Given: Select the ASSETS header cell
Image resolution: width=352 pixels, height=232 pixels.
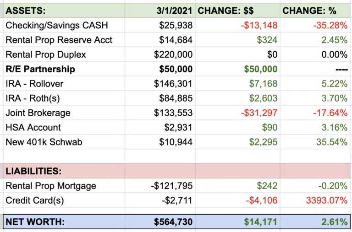Looking at the screenshot, I should point(26,11).
